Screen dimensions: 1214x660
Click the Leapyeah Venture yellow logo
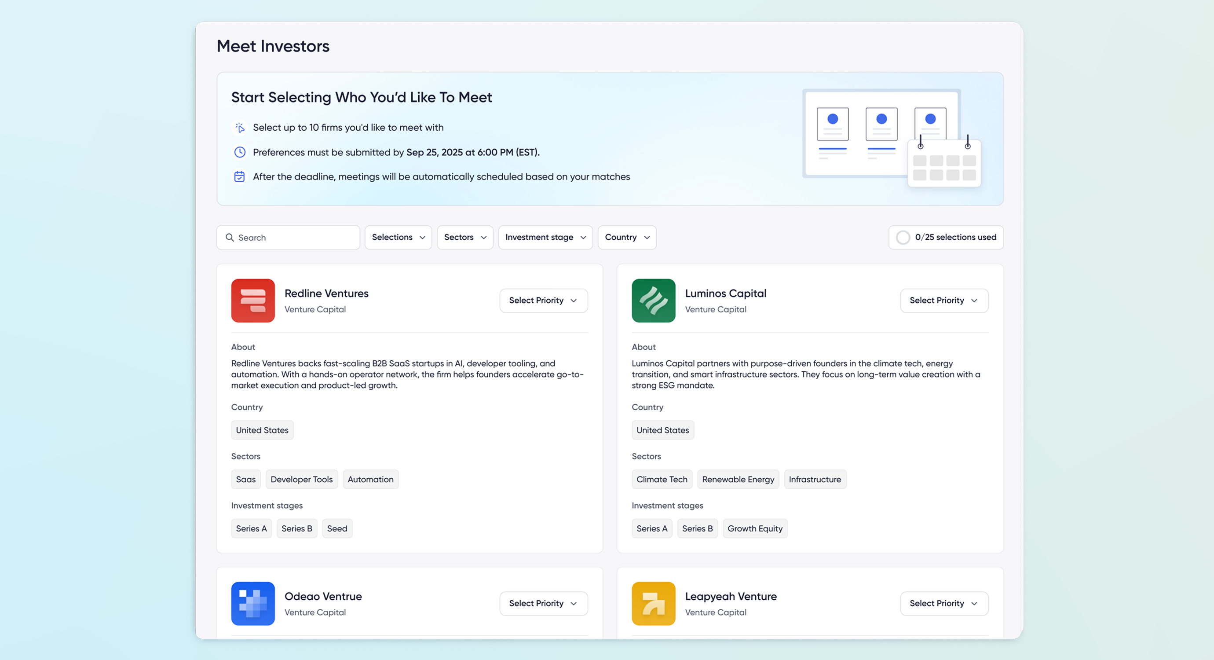point(653,603)
